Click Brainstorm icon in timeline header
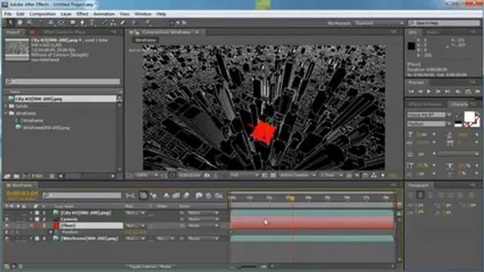Screen dimensions: 484x272 pos(198,196)
